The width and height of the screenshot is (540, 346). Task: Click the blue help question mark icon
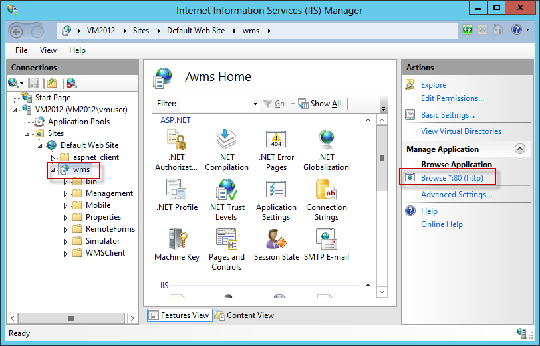pyautogui.click(x=517, y=30)
